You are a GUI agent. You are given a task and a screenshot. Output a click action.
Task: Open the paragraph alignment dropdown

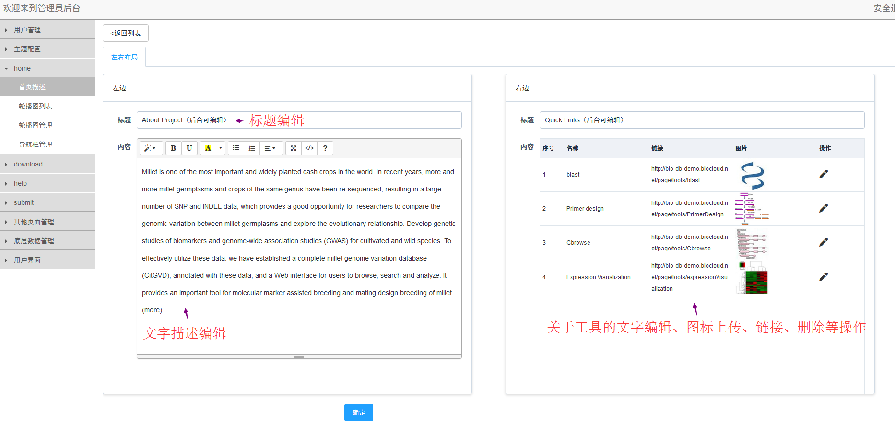(x=270, y=148)
